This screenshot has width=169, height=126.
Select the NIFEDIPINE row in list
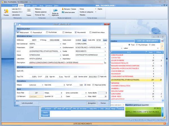(x=137, y=83)
